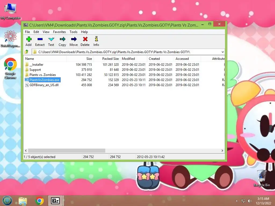This screenshot has height=206, width=275.
Task: Open the network tray icon
Action: point(243,201)
